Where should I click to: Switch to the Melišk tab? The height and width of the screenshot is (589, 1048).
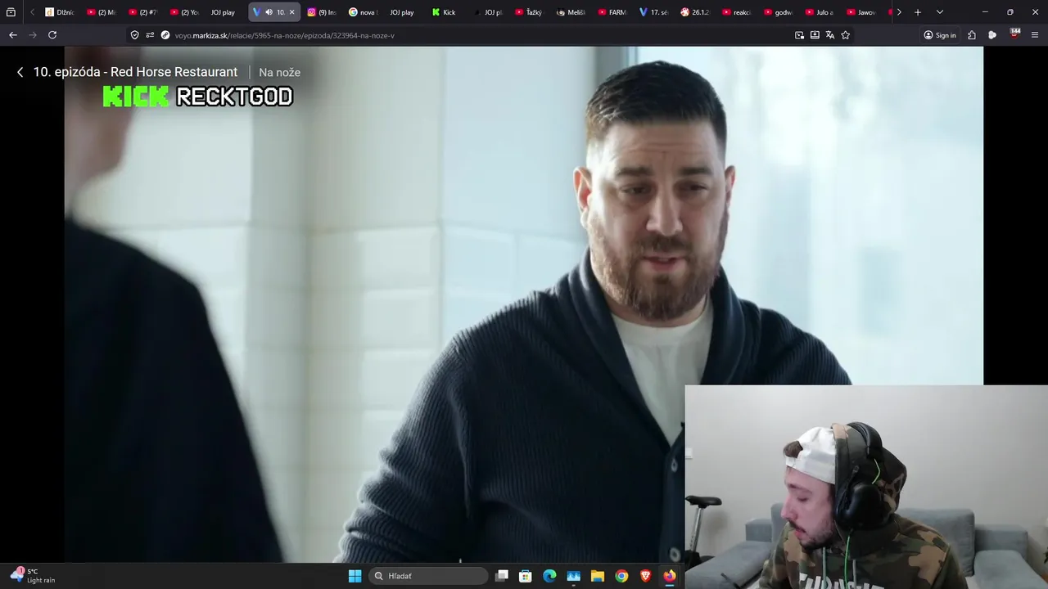tap(571, 12)
